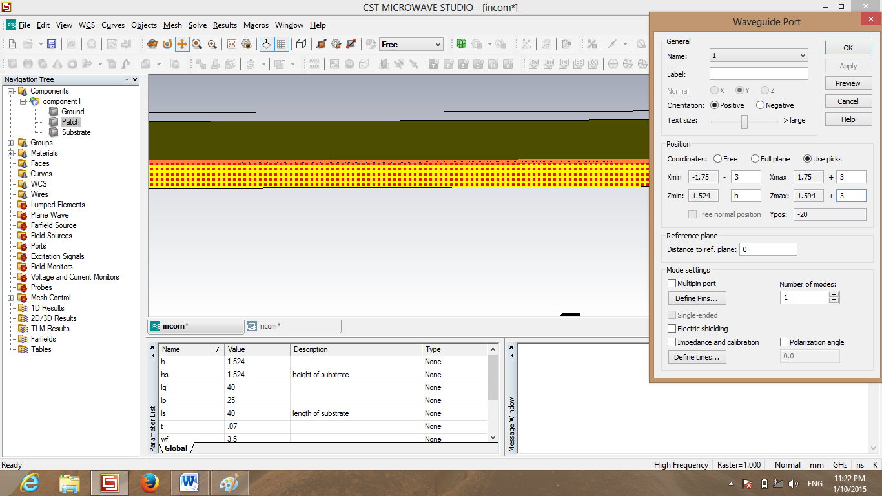Click the green Mesh view cube icon
882x496 pixels.
[462, 44]
